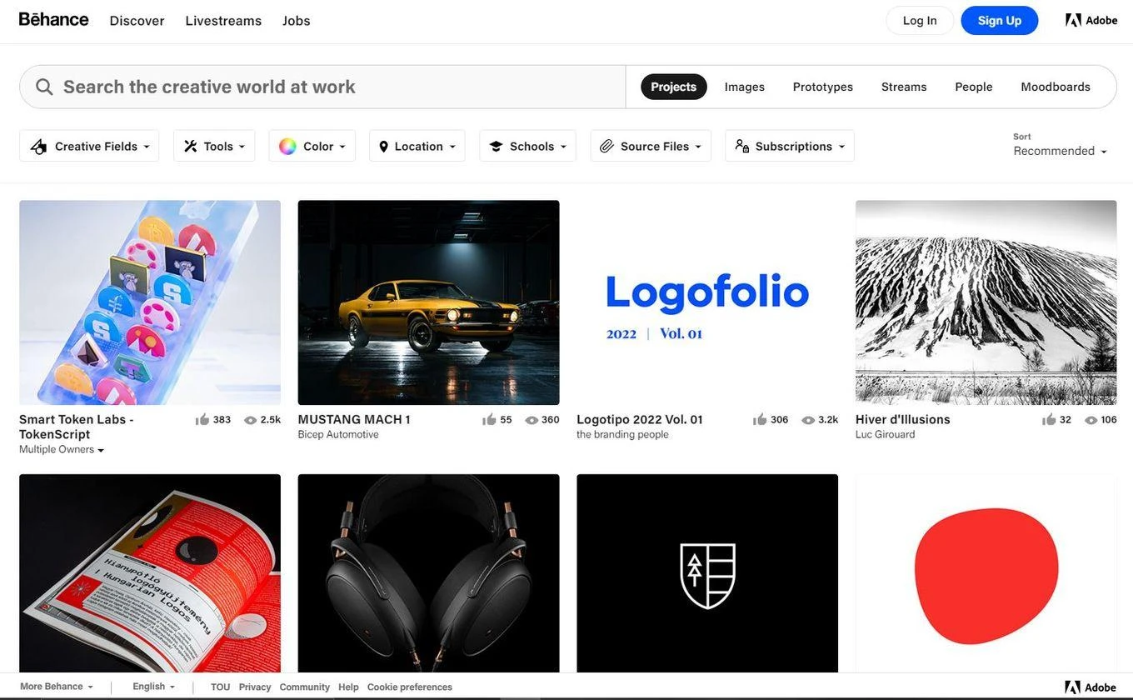This screenshot has height=700, width=1133.
Task: Open the English language selector
Action: click(154, 687)
